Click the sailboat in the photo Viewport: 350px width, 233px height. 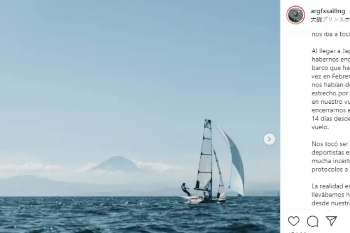[x=212, y=162]
